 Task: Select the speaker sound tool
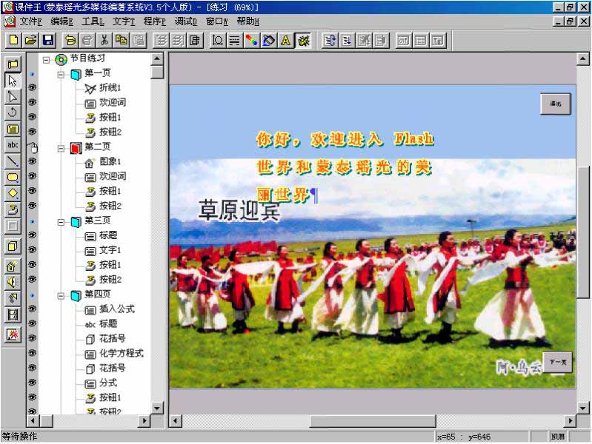pyautogui.click(x=13, y=283)
